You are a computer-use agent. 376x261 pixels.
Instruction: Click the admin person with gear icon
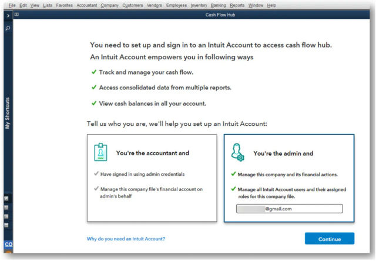point(237,152)
